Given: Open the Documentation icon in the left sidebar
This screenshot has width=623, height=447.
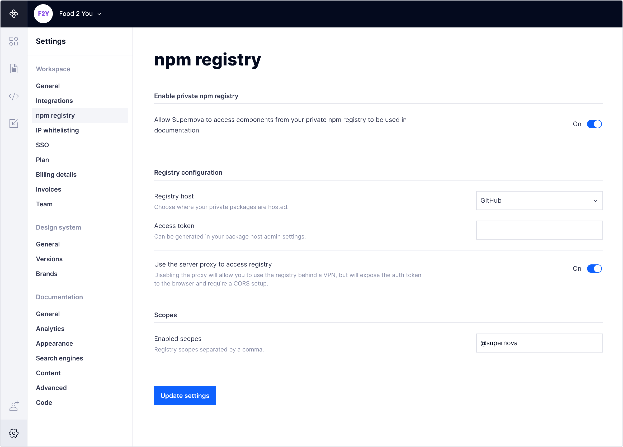Looking at the screenshot, I should [14, 69].
